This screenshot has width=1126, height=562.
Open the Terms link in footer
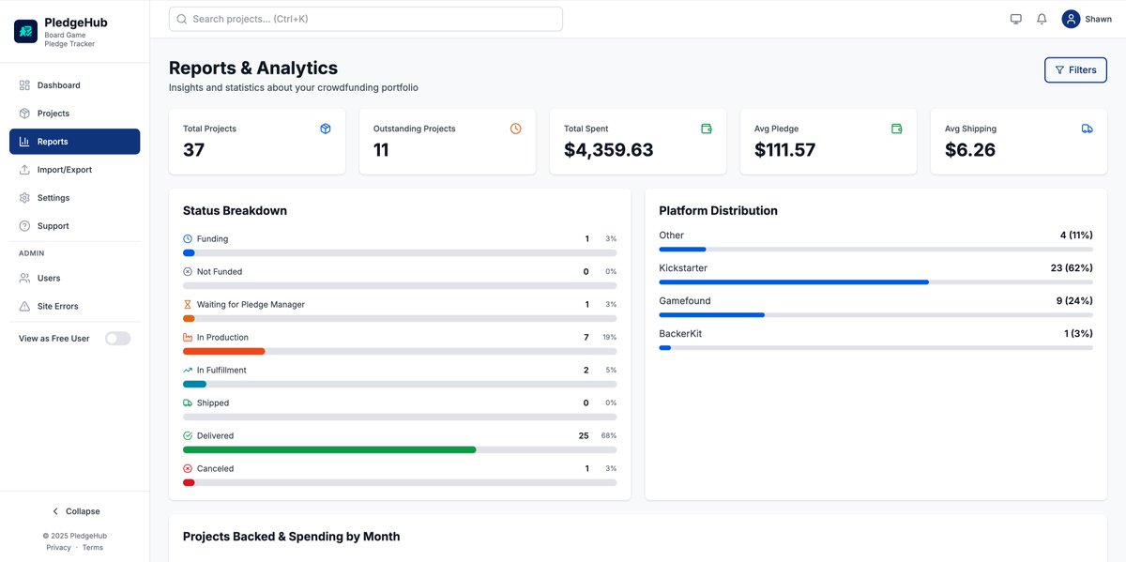coord(93,548)
